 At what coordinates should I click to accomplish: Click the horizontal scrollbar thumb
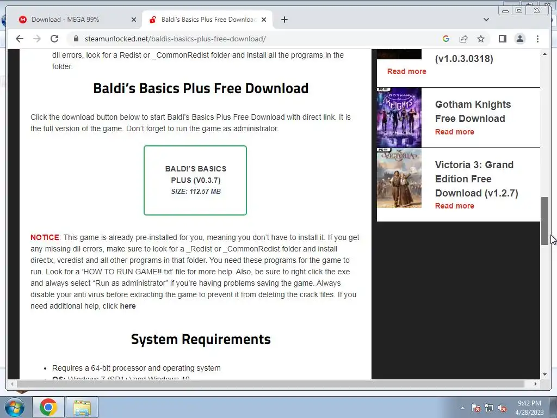coord(271,384)
